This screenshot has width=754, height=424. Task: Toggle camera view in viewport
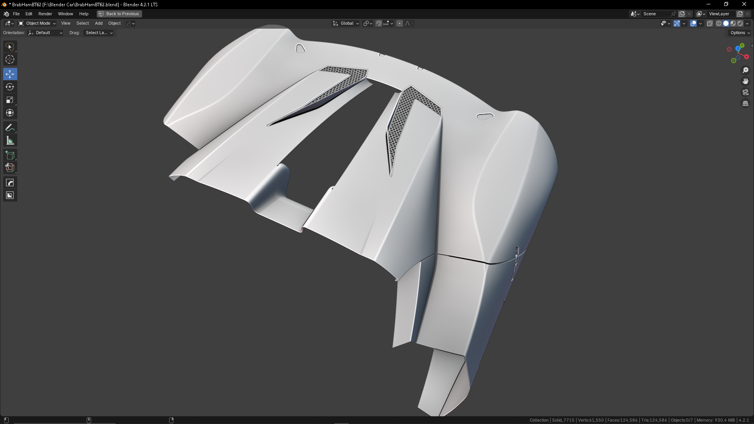tap(745, 92)
